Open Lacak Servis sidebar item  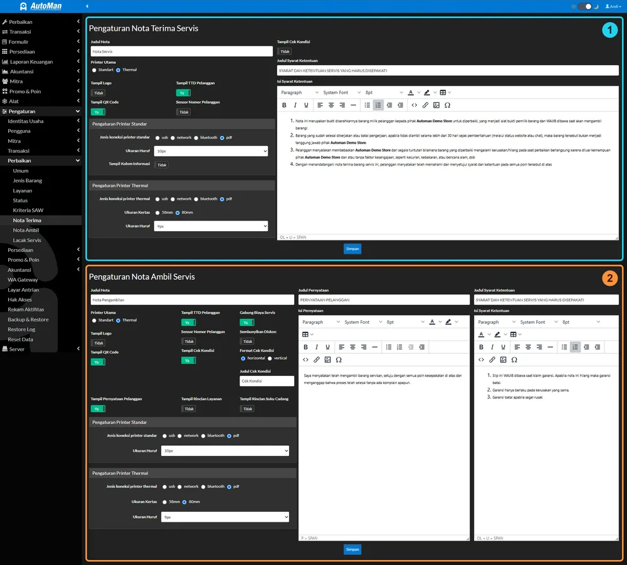point(27,240)
